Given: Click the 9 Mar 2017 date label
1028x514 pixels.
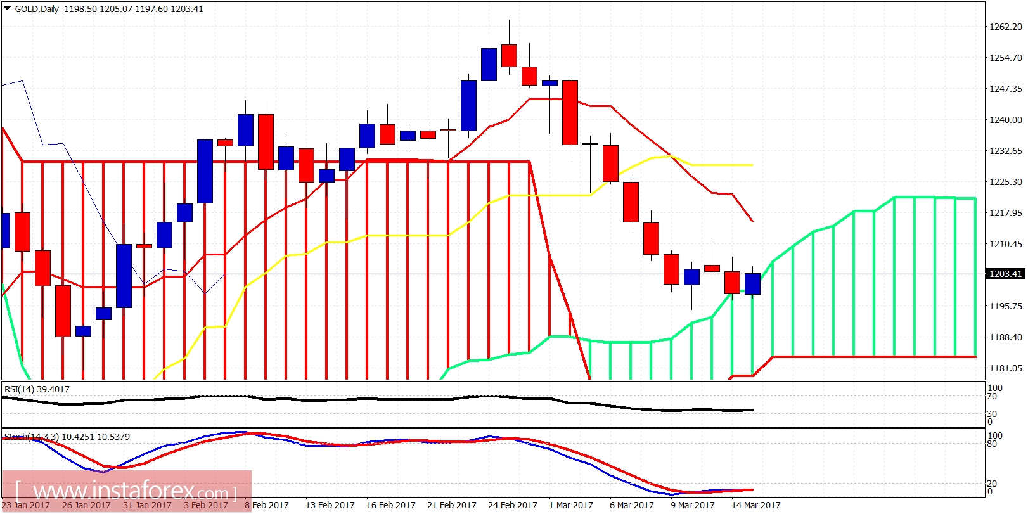Looking at the screenshot, I should (x=693, y=505).
